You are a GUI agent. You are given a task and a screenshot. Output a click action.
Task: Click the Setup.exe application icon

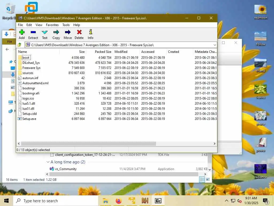point(20,119)
